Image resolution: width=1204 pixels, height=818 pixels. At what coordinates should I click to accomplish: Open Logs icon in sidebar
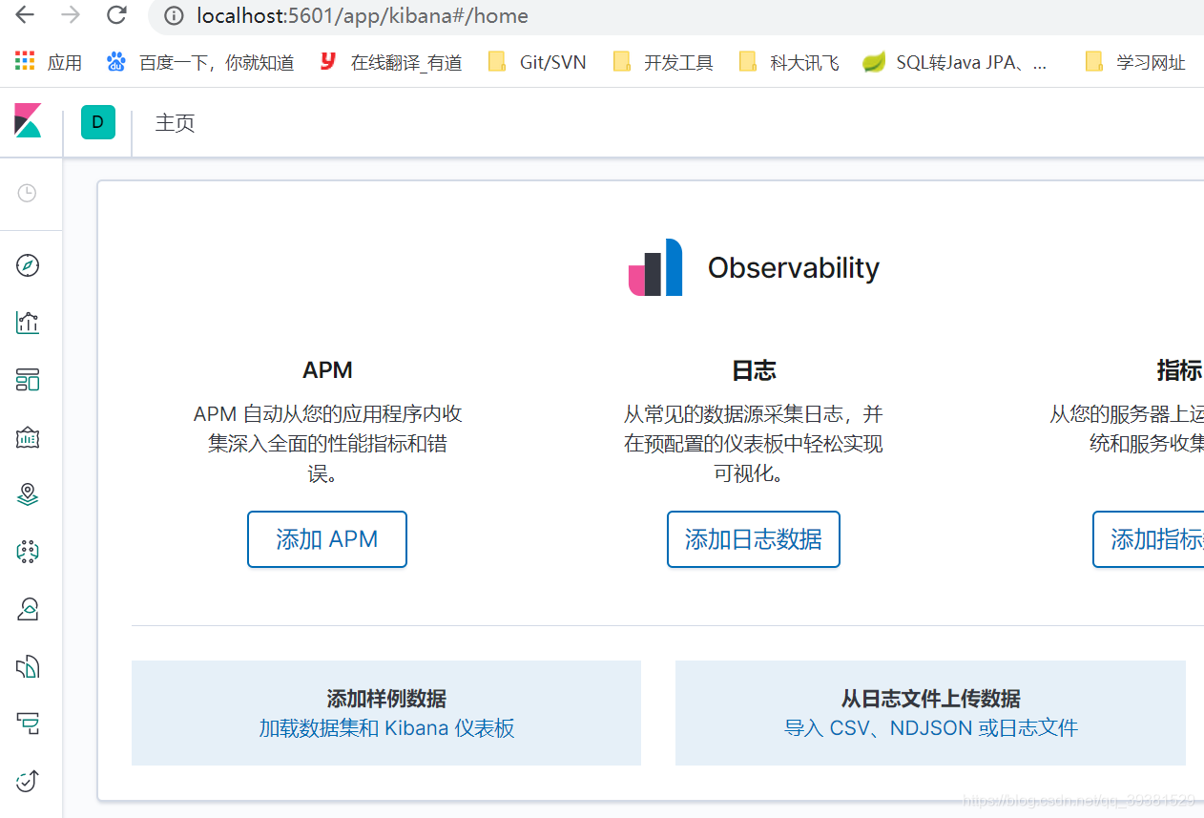click(x=28, y=666)
